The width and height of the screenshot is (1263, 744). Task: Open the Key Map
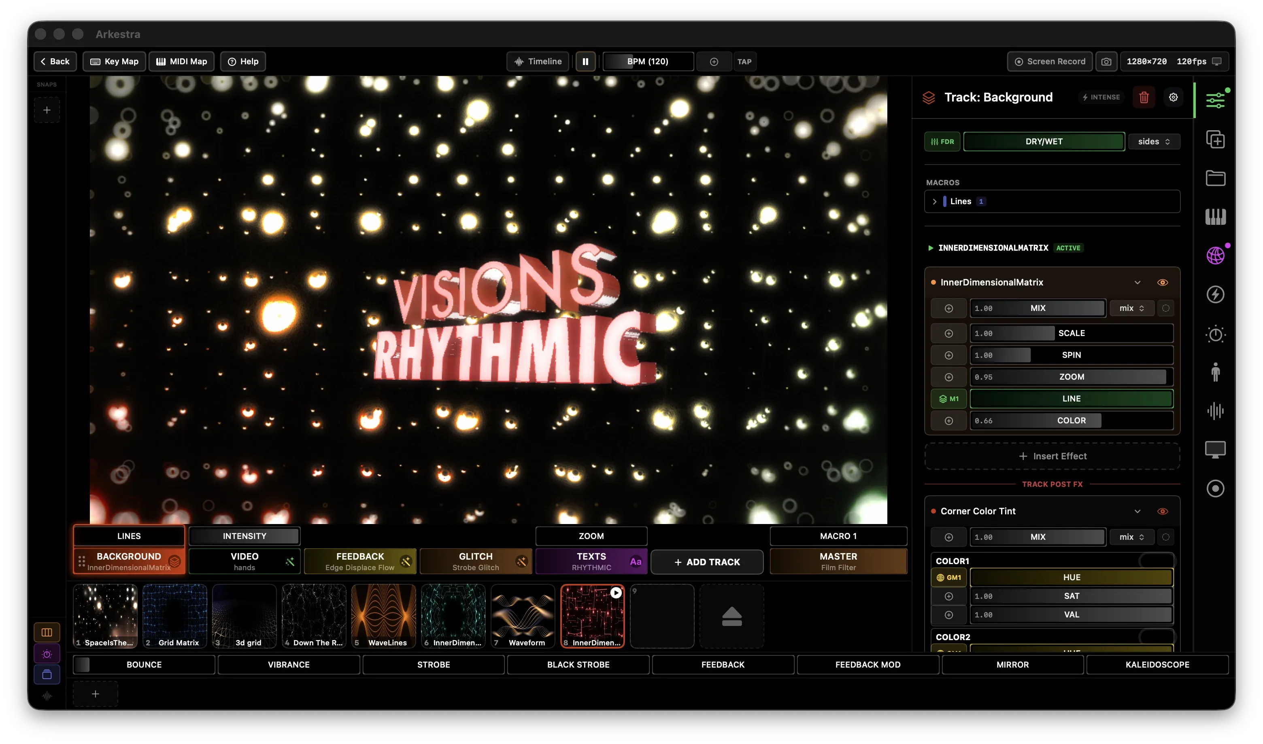click(x=114, y=62)
